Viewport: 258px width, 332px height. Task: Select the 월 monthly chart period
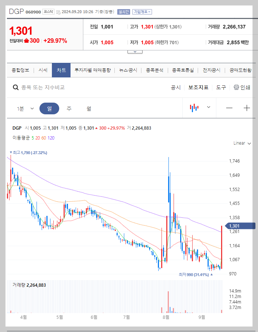point(90,108)
